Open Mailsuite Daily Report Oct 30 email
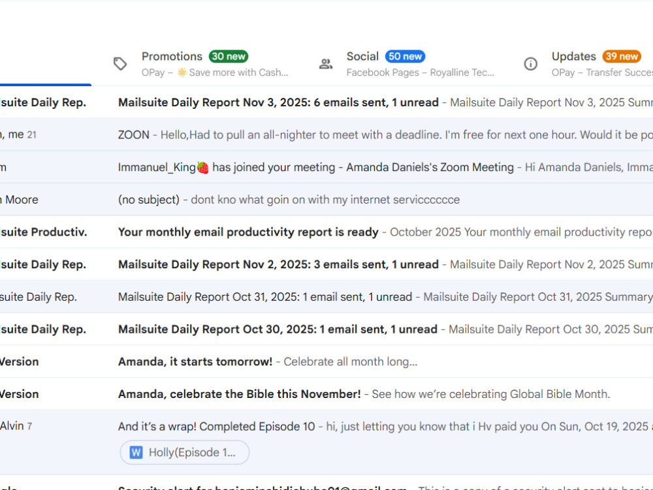 click(x=326, y=329)
